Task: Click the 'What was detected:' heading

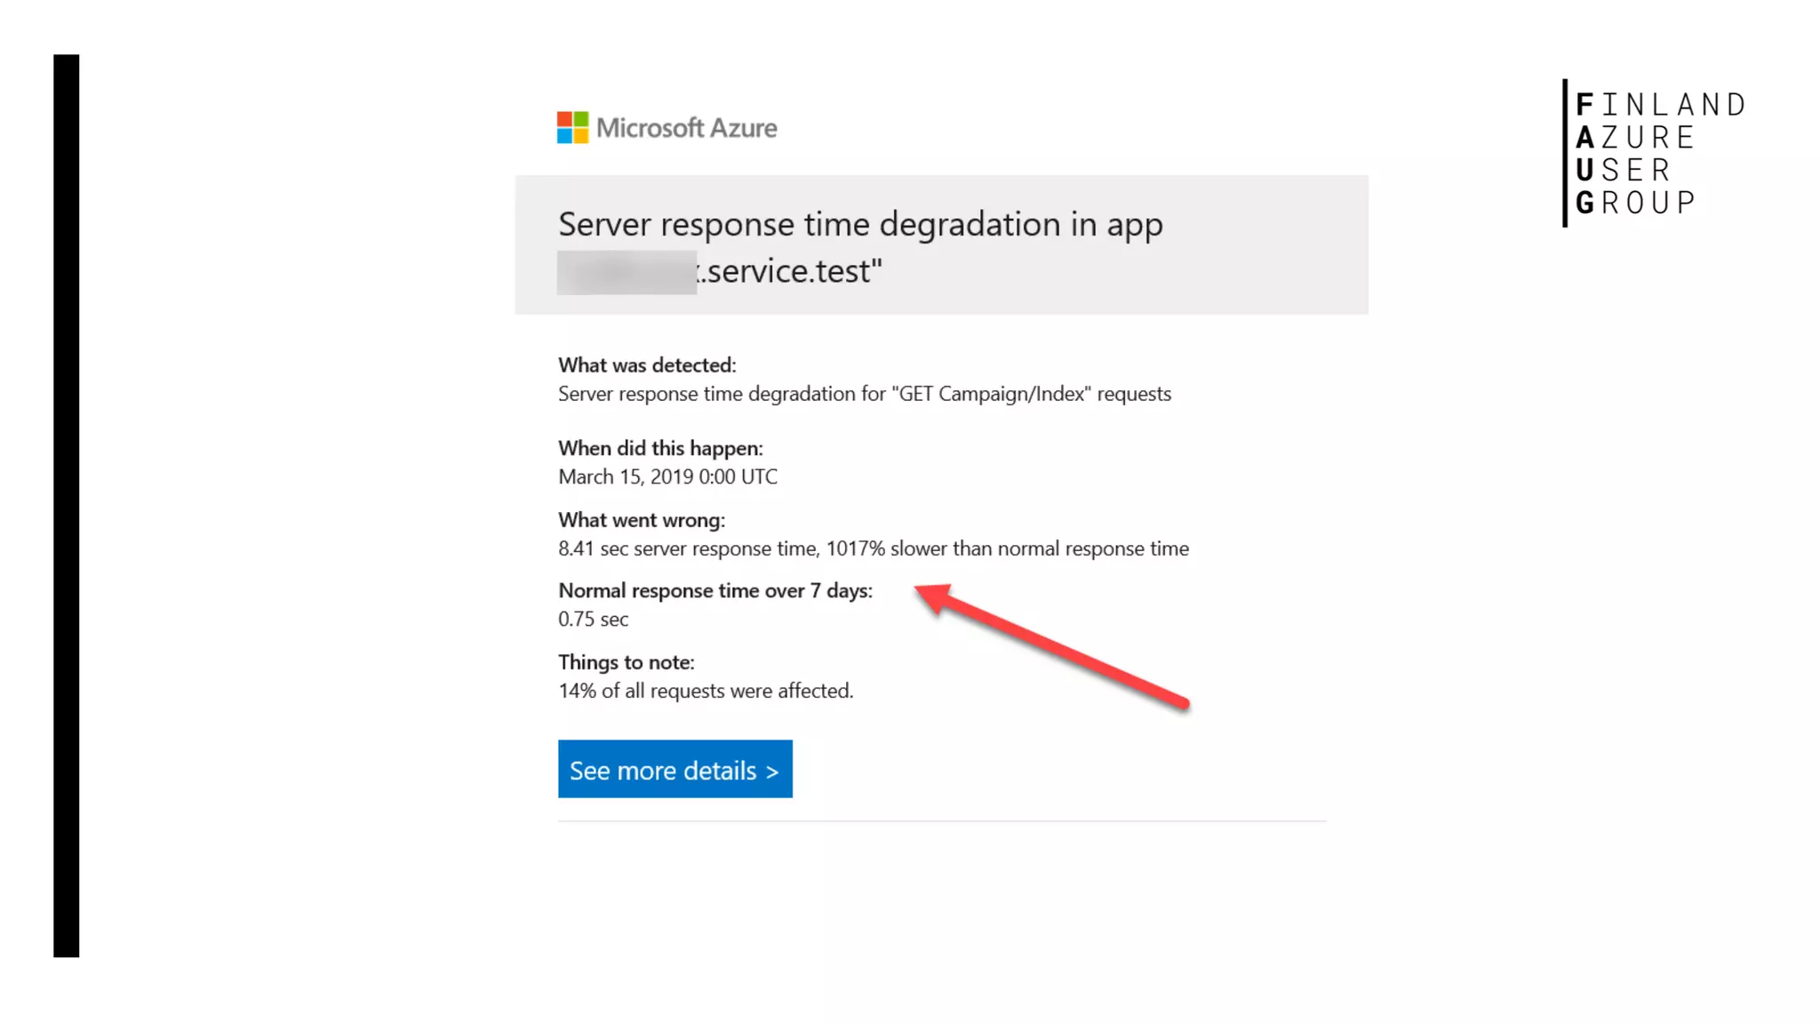Action: pos(647,364)
